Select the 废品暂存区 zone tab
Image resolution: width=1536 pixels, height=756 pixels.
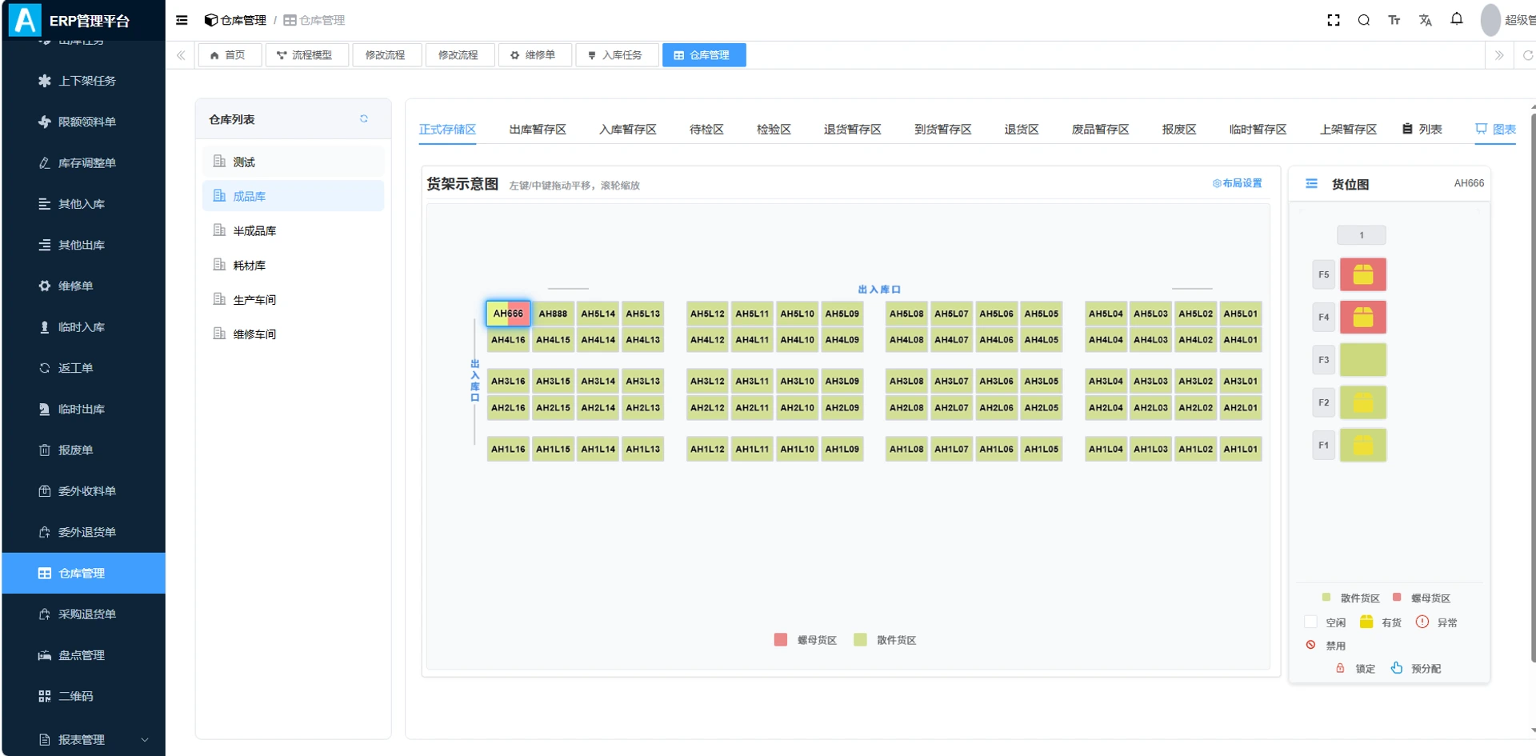point(1100,129)
